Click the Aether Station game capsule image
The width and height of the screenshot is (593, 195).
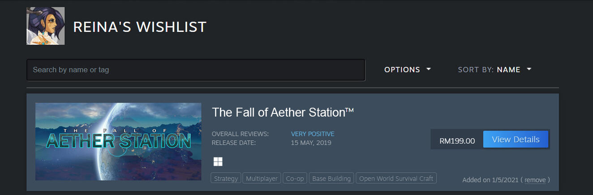[118, 142]
